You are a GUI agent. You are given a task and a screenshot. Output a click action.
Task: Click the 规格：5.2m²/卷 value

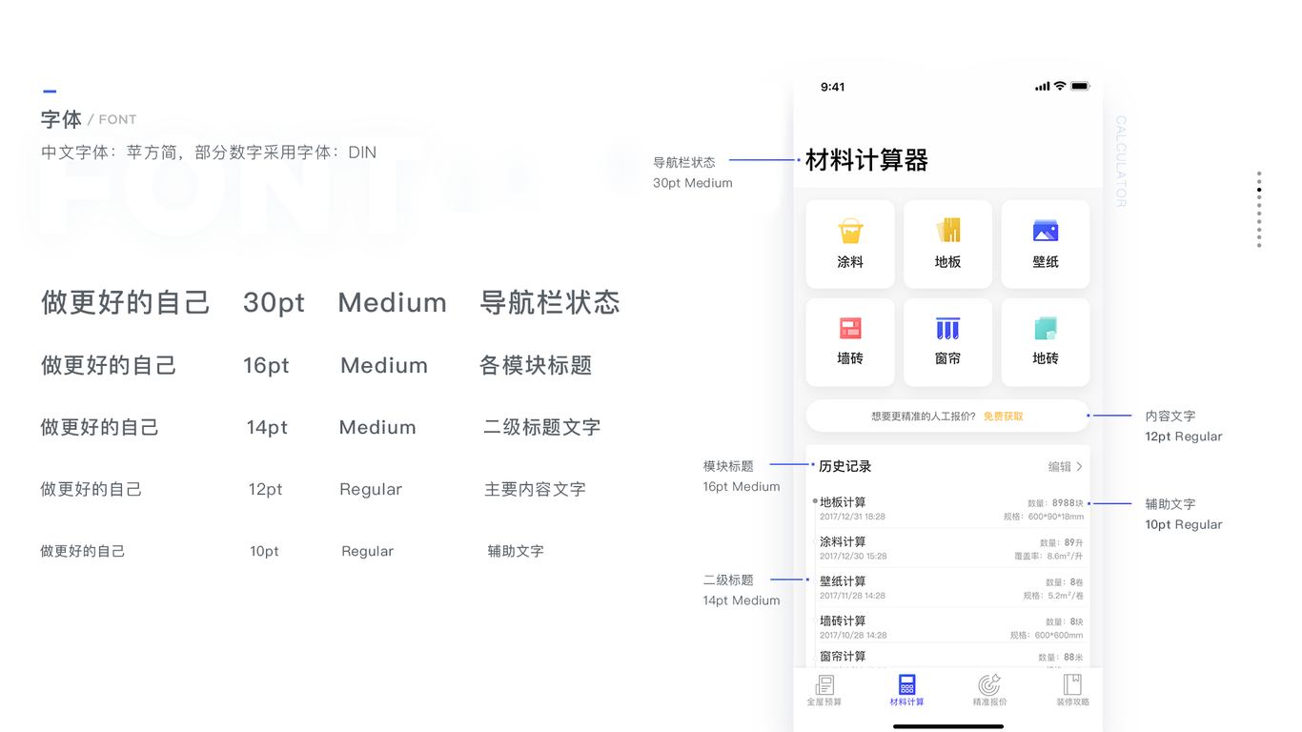click(x=1053, y=596)
